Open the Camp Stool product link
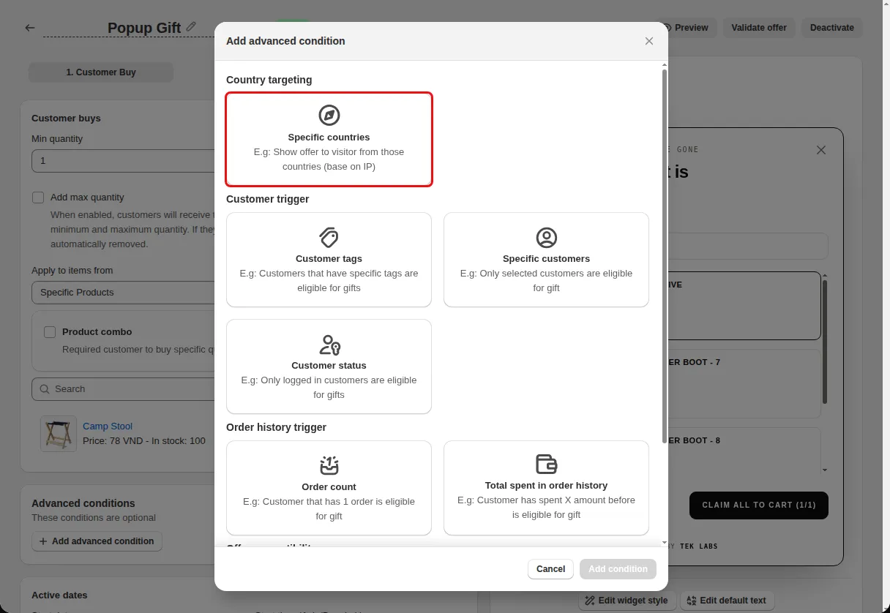This screenshot has height=613, width=890. (108, 426)
